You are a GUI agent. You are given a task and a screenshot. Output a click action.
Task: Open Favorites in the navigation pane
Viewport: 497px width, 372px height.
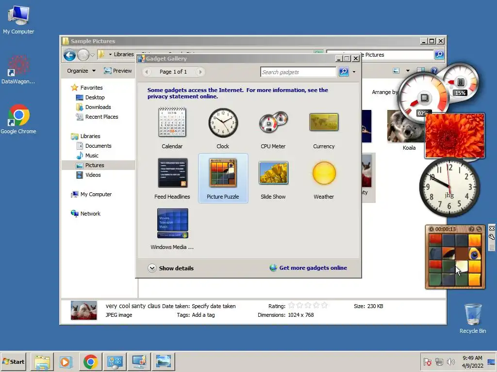pyautogui.click(x=87, y=88)
